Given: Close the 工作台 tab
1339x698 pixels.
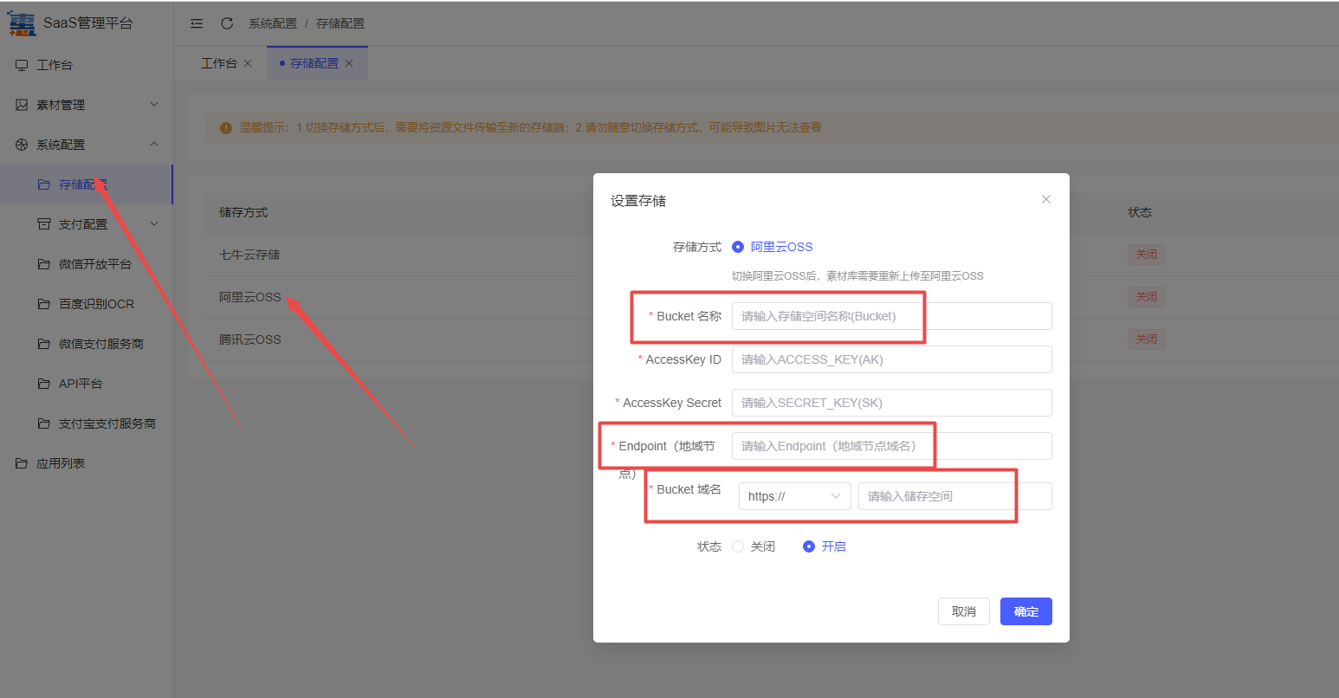Looking at the screenshot, I should (248, 63).
